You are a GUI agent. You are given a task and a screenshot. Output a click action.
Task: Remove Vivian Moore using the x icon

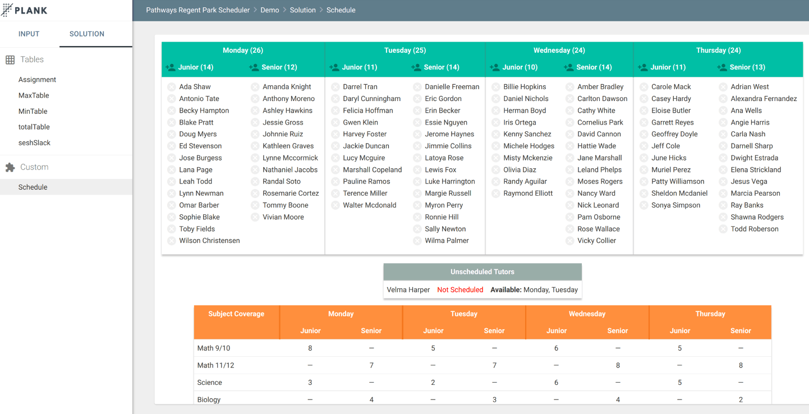point(255,217)
